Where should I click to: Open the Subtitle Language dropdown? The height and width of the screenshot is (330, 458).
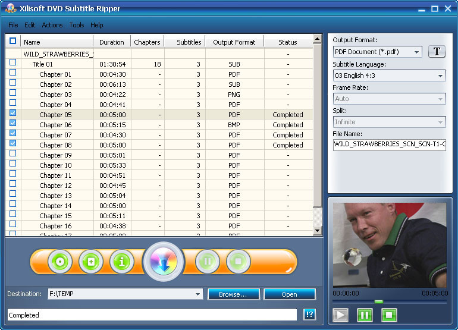pyautogui.click(x=440, y=76)
